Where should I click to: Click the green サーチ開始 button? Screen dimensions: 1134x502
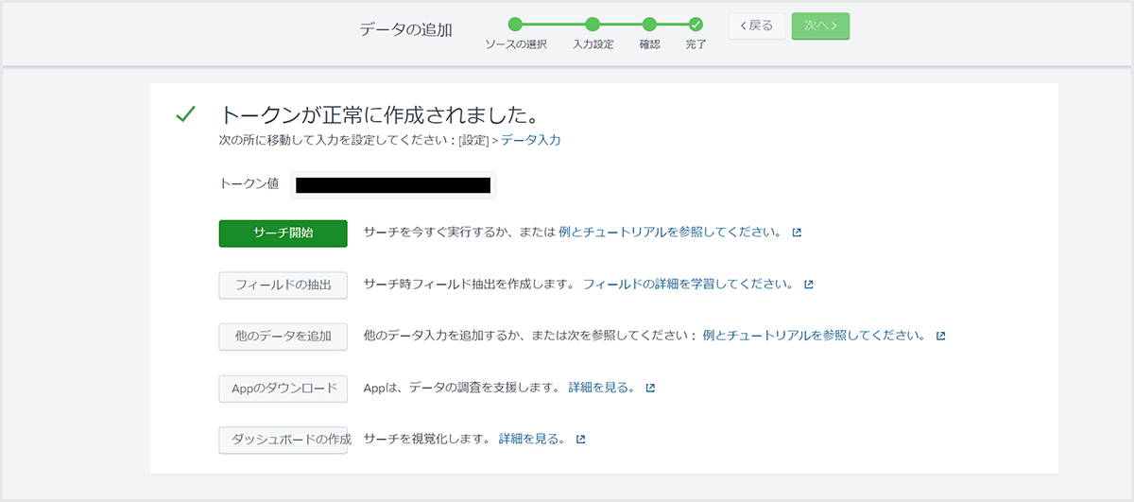[x=283, y=233]
